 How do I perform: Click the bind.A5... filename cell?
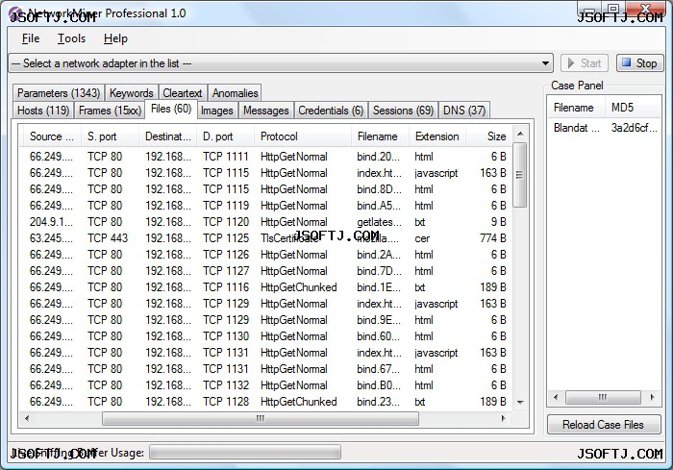coord(379,206)
